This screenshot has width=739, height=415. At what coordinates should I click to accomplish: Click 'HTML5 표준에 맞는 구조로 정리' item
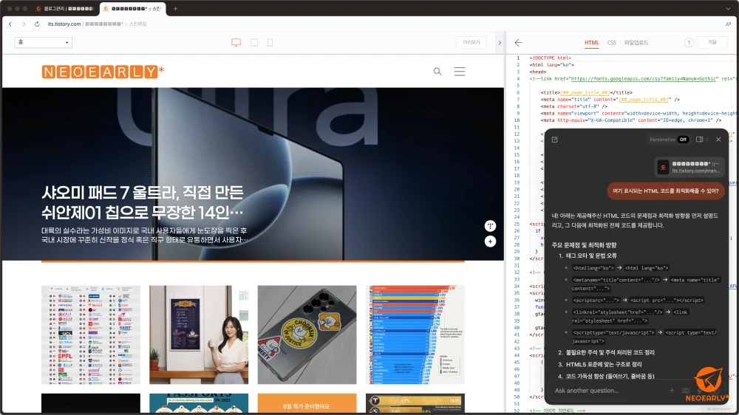[604, 364]
